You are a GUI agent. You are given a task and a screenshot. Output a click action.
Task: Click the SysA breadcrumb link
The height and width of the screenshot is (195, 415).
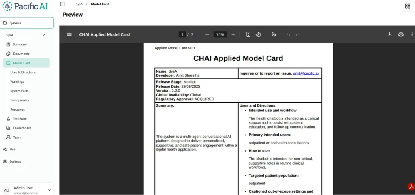(79, 4)
